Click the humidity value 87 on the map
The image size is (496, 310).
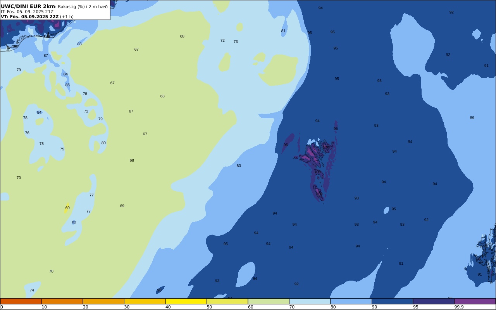pyautogui.click(x=46, y=56)
